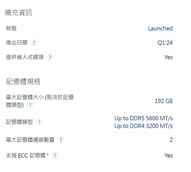
Task: Click the 狀態 row label
Action: coord(11,28)
